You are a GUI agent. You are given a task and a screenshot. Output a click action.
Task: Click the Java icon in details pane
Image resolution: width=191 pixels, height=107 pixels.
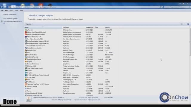tap(29, 99)
